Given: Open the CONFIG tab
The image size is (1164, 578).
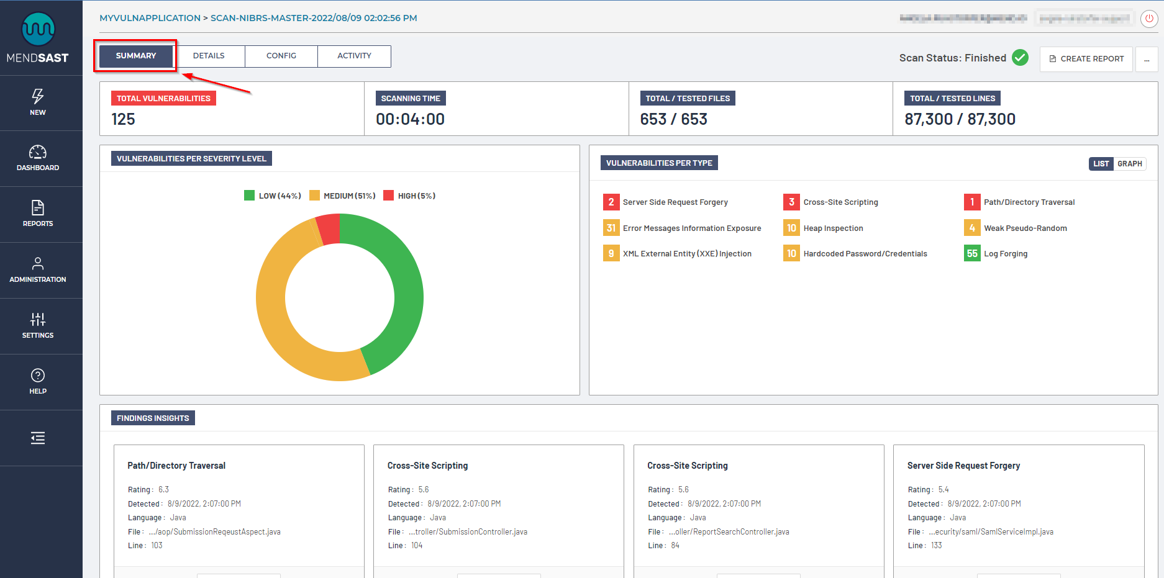Looking at the screenshot, I should click(281, 56).
